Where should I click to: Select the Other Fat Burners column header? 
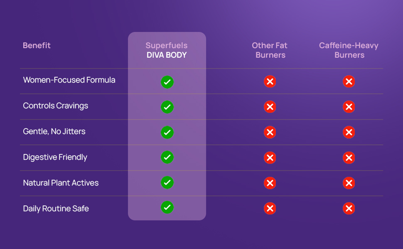(x=270, y=50)
